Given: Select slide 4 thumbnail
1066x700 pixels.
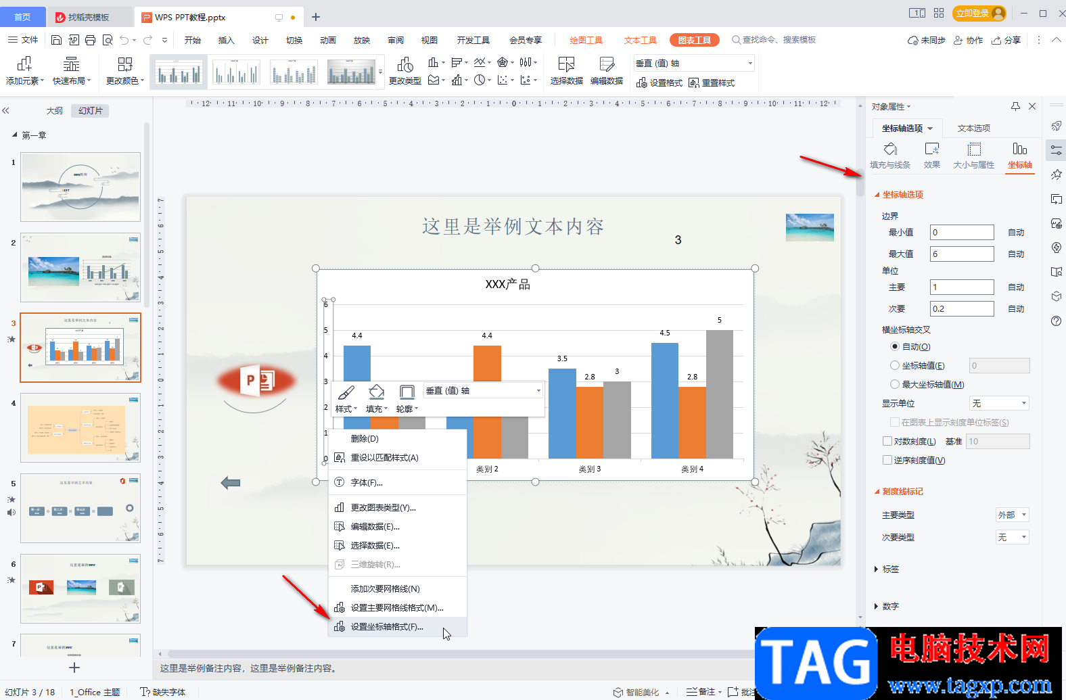Looking at the screenshot, I should 80,428.
